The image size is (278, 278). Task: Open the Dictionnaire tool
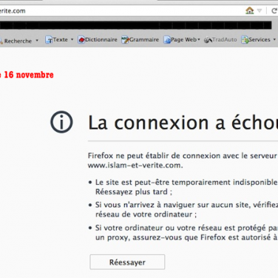(98, 40)
